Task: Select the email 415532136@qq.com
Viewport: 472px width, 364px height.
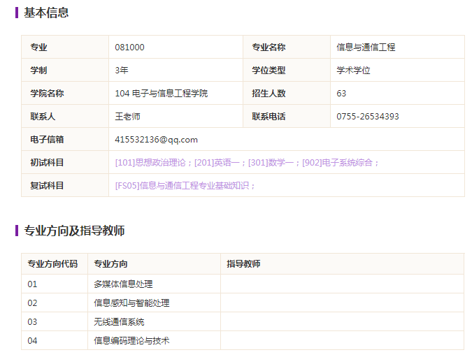Action: (x=156, y=140)
